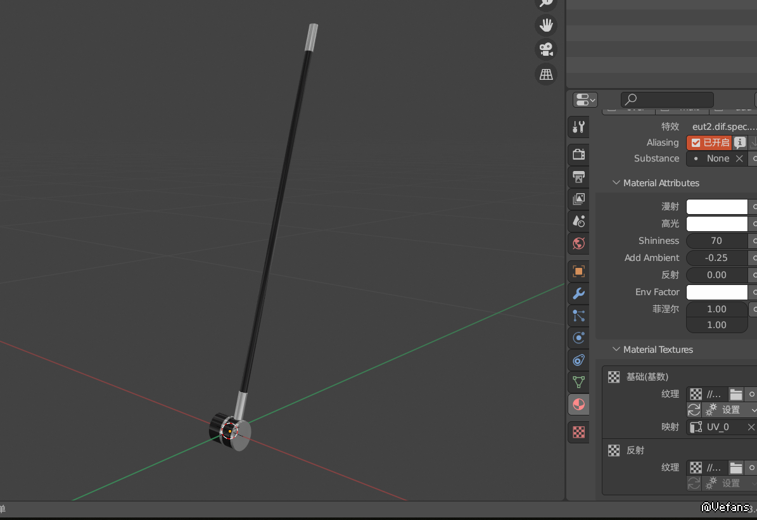This screenshot has height=520, width=757.
Task: Collapse the Material Attributes section
Action: 616,183
